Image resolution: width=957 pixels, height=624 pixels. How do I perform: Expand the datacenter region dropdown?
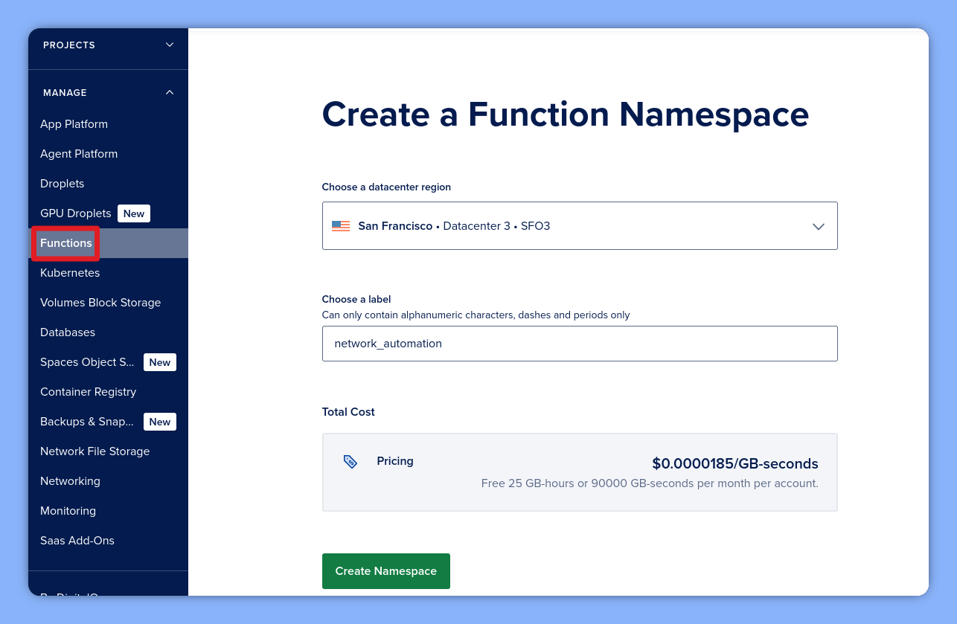pyautogui.click(x=818, y=225)
